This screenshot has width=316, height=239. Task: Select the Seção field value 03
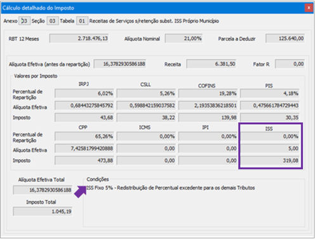[x=52, y=21]
